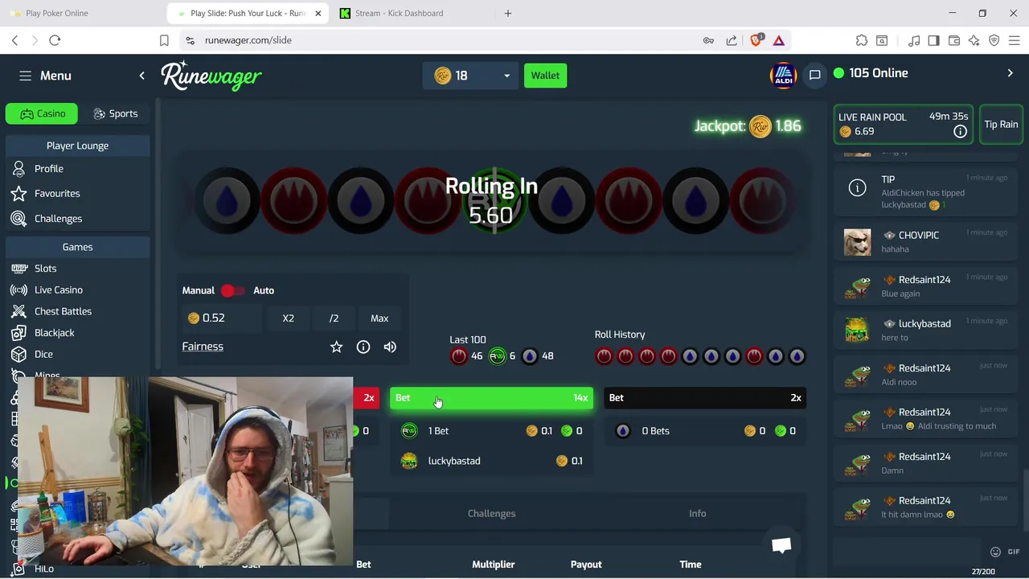Click the CHOVIPIC chat avatar
Image resolution: width=1029 pixels, height=579 pixels.
point(857,242)
